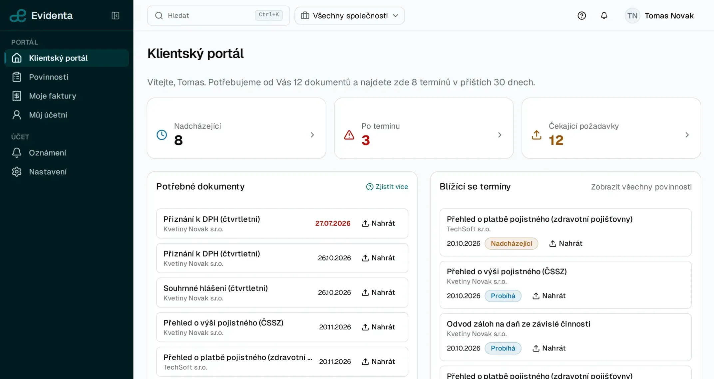Click the question icon beside Zjistit více

[370, 187]
